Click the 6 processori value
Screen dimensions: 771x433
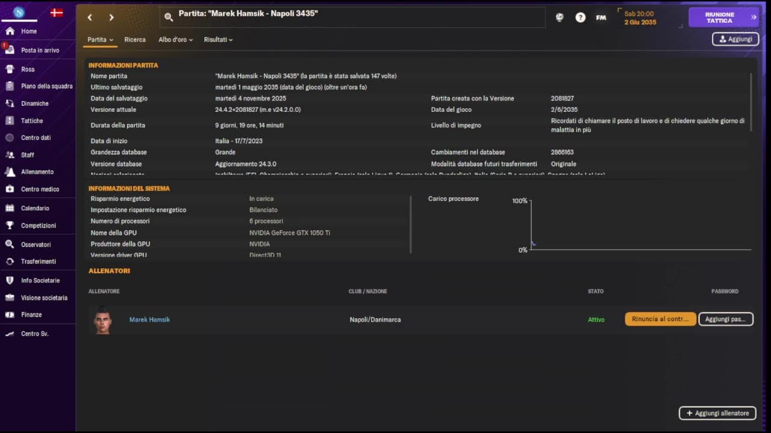click(x=266, y=221)
